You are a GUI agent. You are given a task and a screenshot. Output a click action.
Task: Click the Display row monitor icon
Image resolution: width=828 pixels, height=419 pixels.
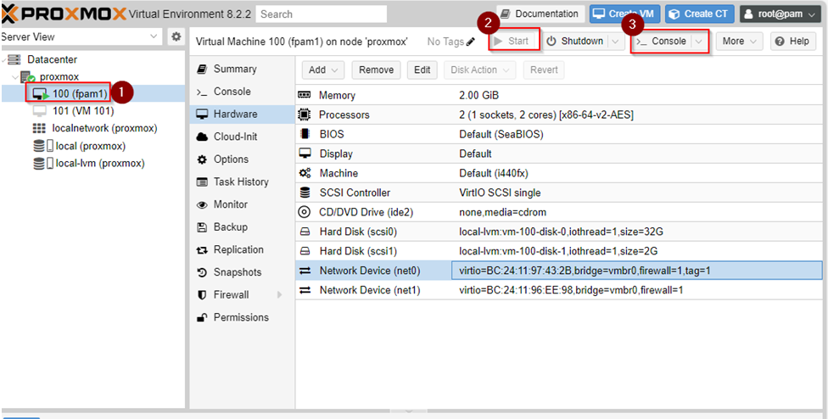pyautogui.click(x=305, y=154)
